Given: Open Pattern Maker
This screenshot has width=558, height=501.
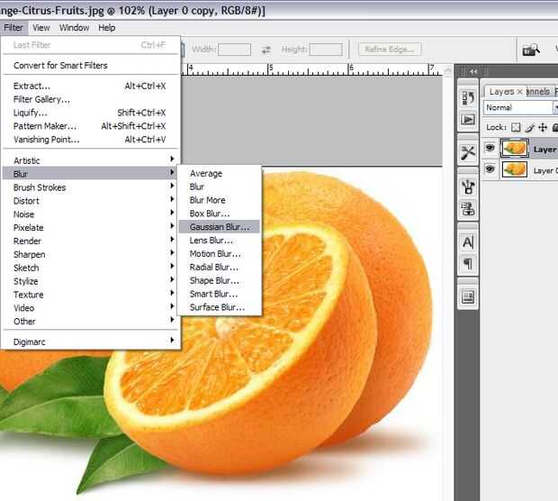Looking at the screenshot, I should point(91,126).
